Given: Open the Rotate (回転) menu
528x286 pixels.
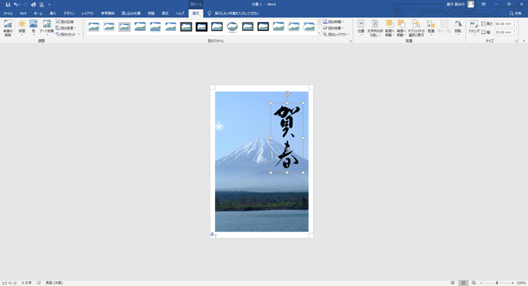Looking at the screenshot, I should [458, 28].
